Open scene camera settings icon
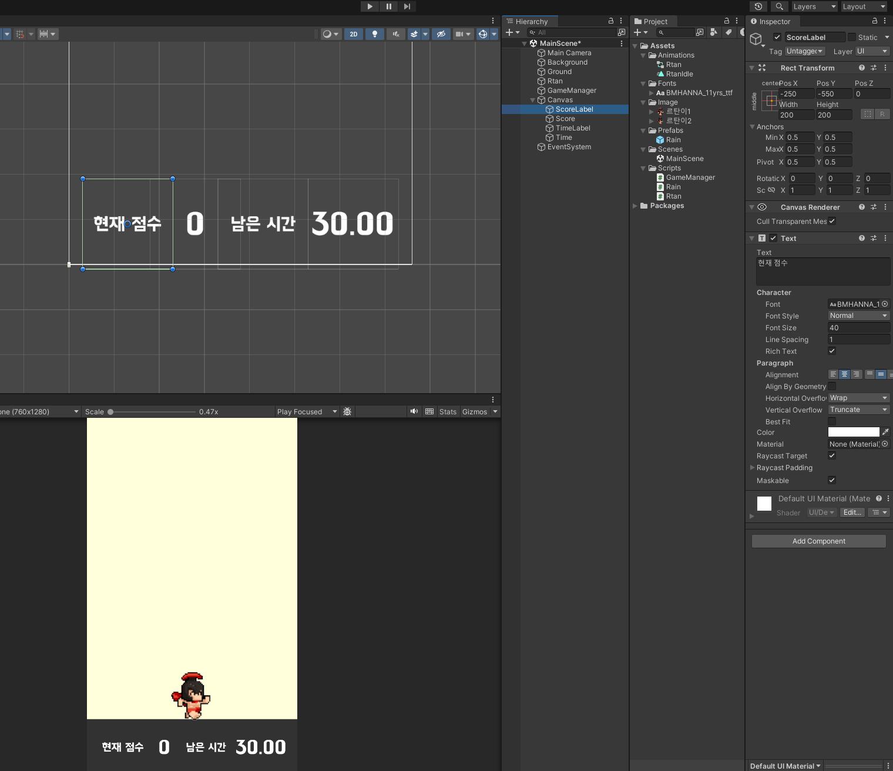Viewport: 893px width, 771px height. click(x=459, y=34)
